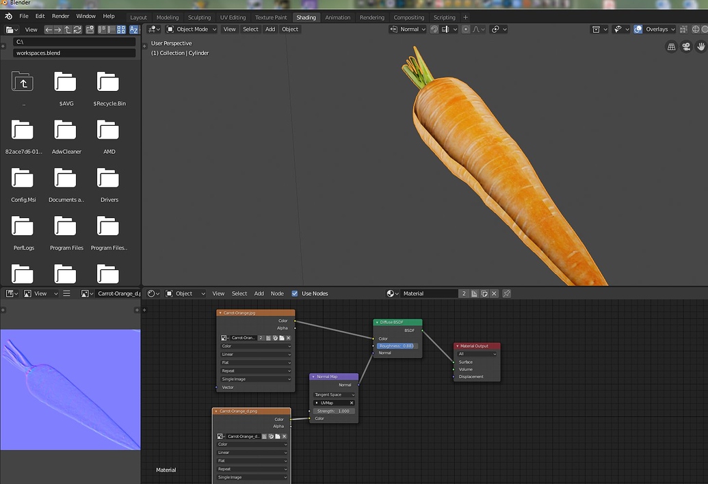Activate the Move view hand icon
Screen dimensions: 708x484
(x=700, y=46)
